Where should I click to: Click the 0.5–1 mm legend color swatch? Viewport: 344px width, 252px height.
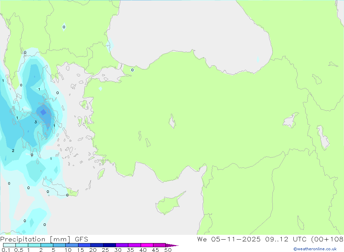pos(22,245)
